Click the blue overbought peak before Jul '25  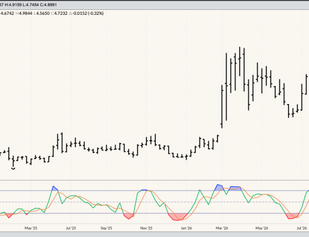pos(55,188)
